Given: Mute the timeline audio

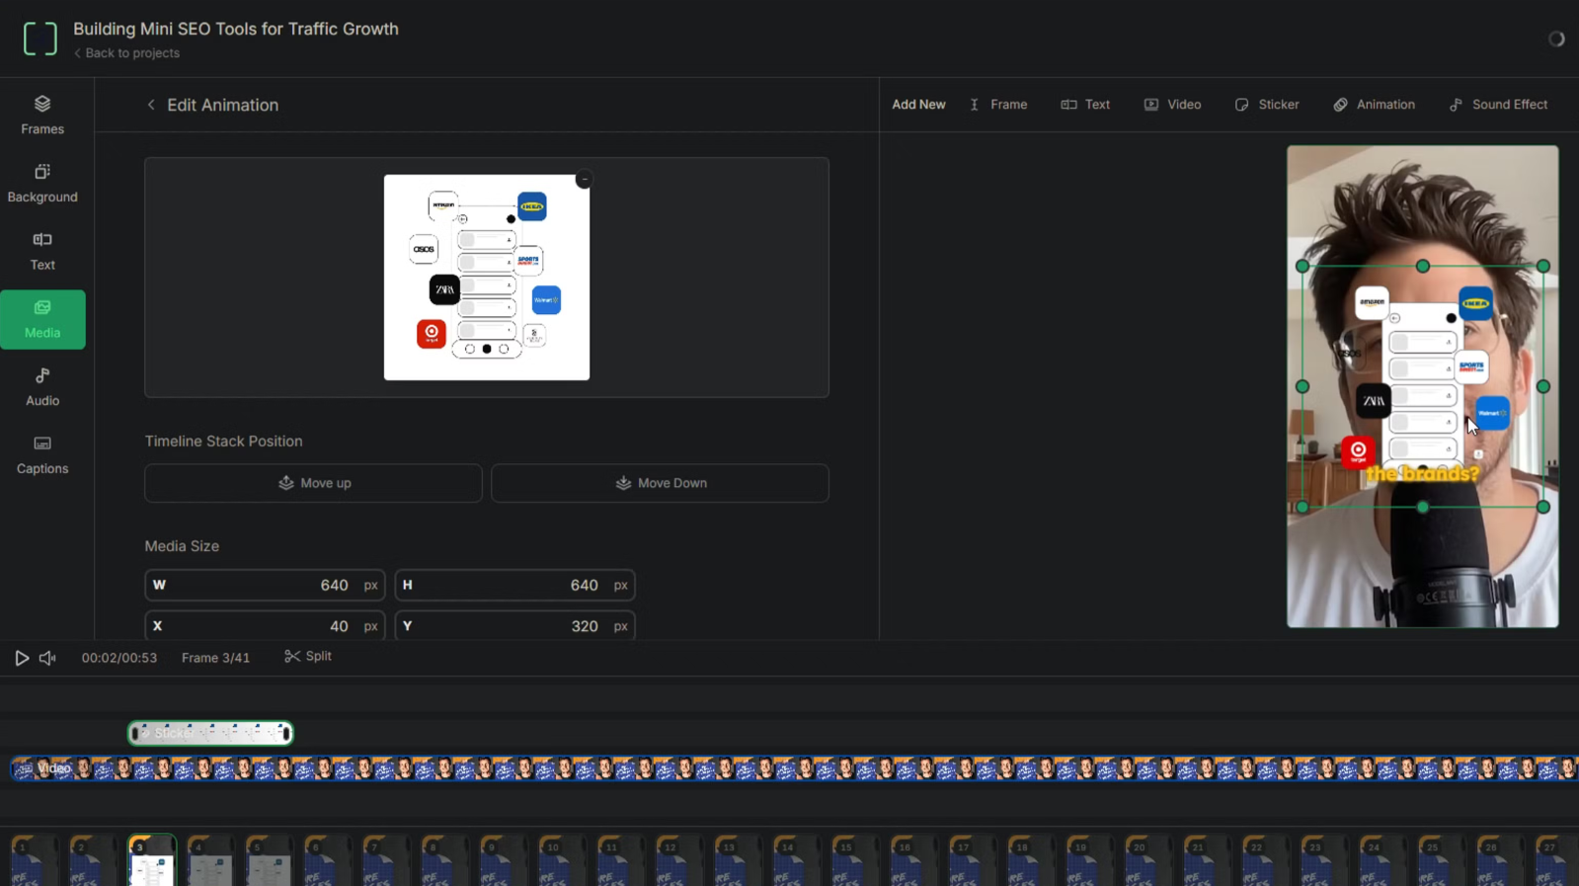Looking at the screenshot, I should [47, 658].
